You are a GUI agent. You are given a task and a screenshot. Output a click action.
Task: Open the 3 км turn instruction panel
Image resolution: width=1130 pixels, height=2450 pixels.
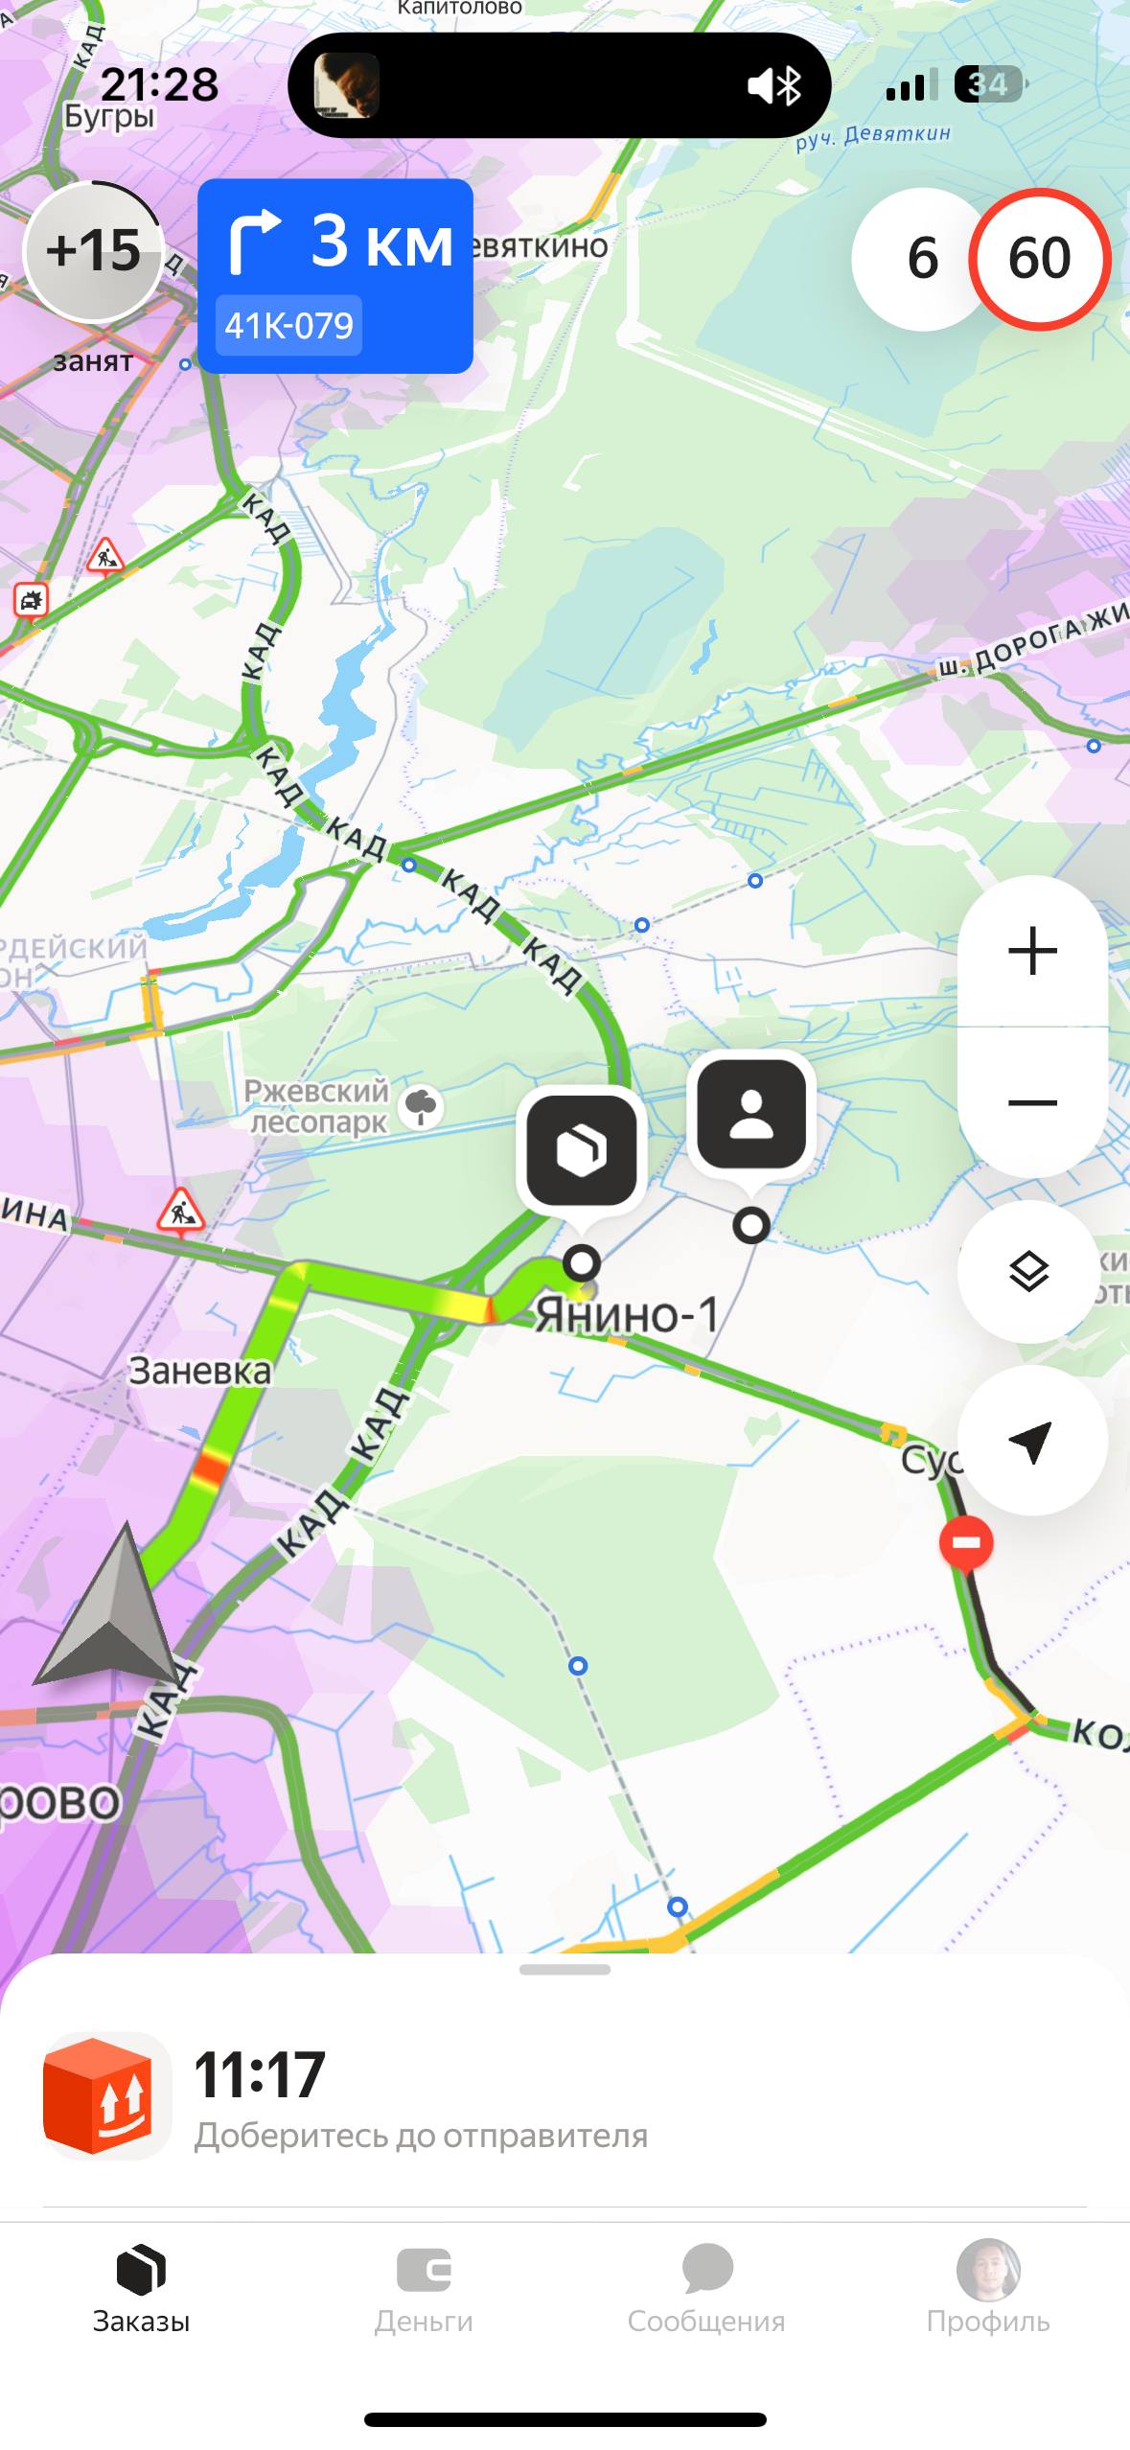pos(335,276)
